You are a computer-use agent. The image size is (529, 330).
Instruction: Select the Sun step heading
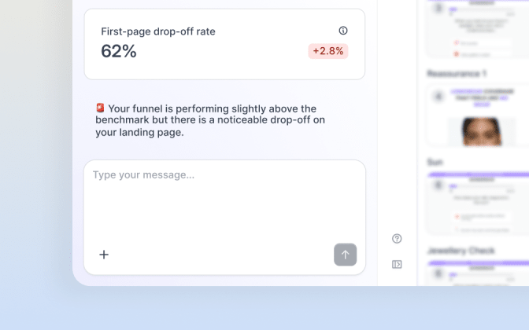click(x=435, y=163)
